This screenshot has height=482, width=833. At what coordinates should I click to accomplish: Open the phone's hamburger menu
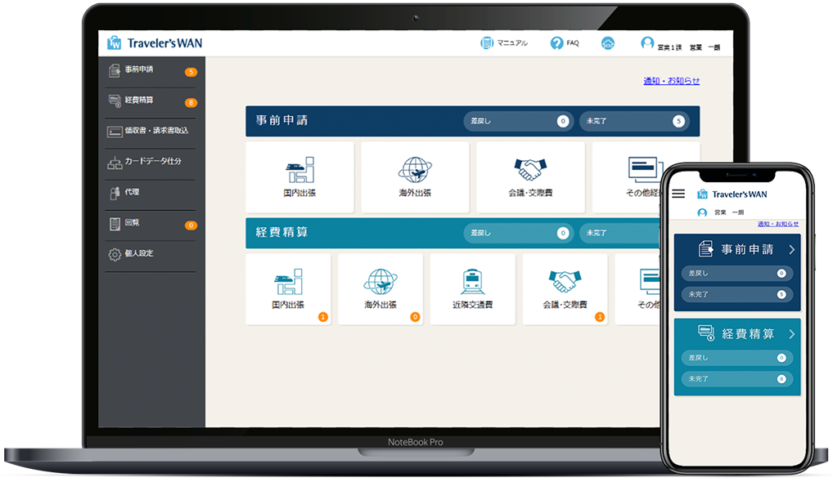[678, 194]
